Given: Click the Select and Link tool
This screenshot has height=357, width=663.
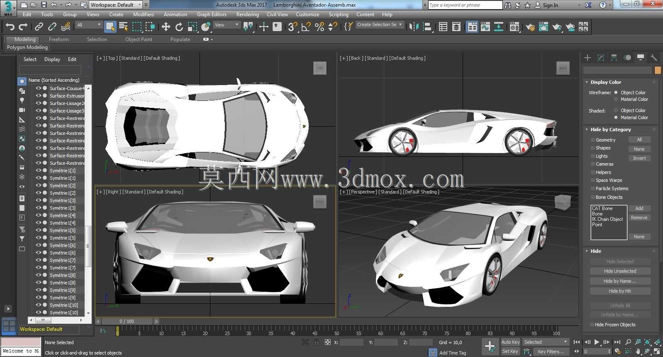Looking at the screenshot, I should click(x=39, y=27).
